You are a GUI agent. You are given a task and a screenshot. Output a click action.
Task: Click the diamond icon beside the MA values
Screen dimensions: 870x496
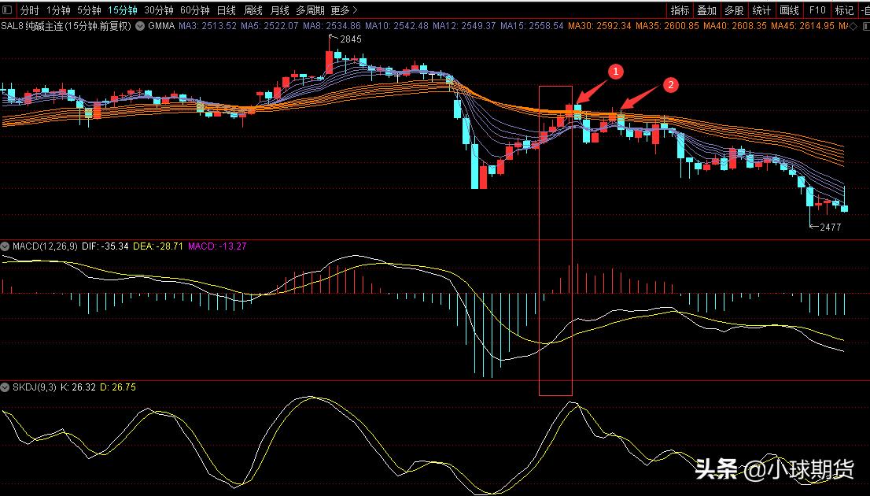click(x=853, y=26)
